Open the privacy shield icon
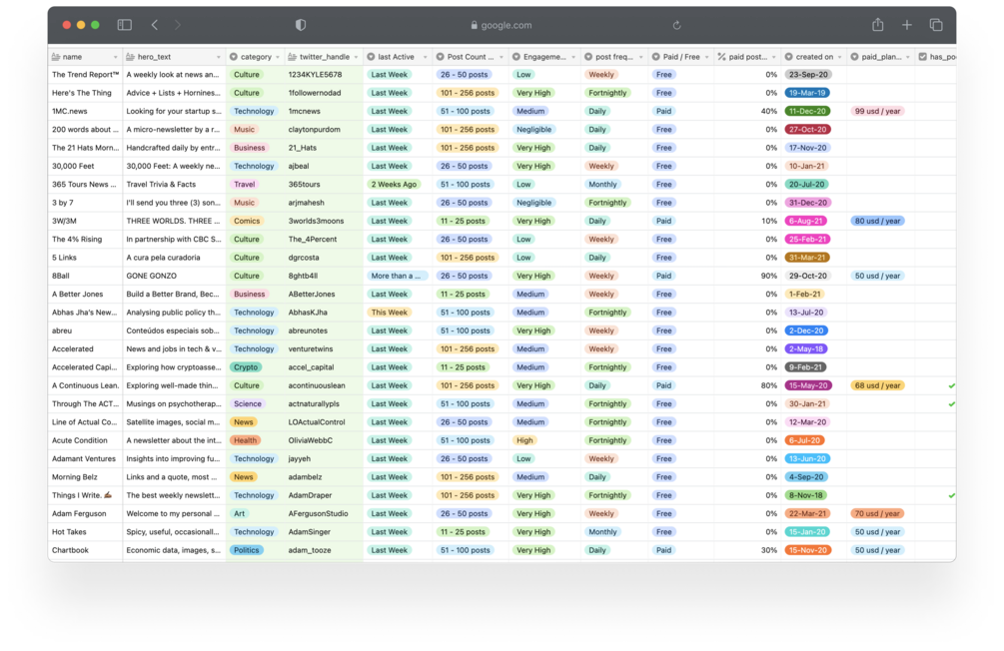Viewport: 1004px width, 651px height. pyautogui.click(x=301, y=25)
